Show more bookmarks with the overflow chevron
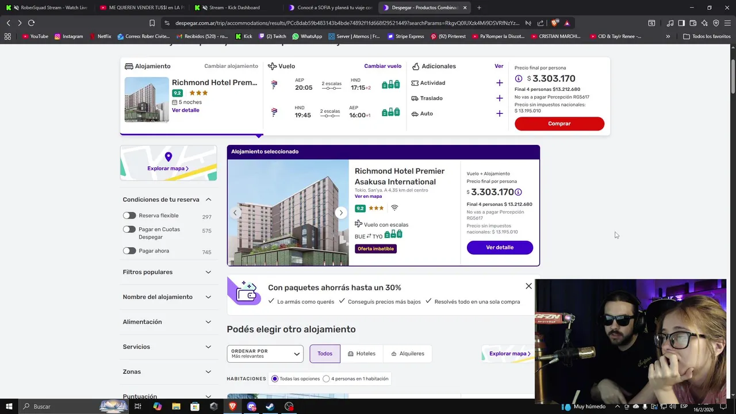 tap(668, 36)
